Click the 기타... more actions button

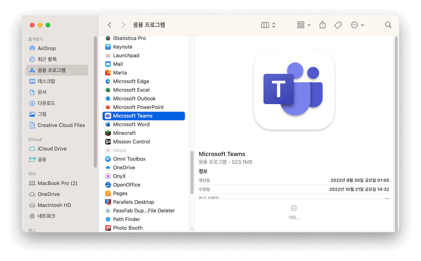(294, 212)
